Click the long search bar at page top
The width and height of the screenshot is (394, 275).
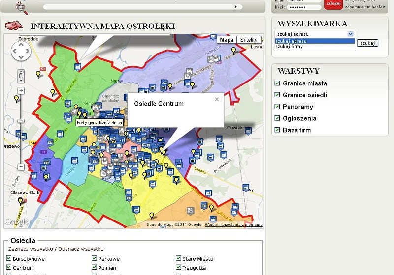point(143,7)
